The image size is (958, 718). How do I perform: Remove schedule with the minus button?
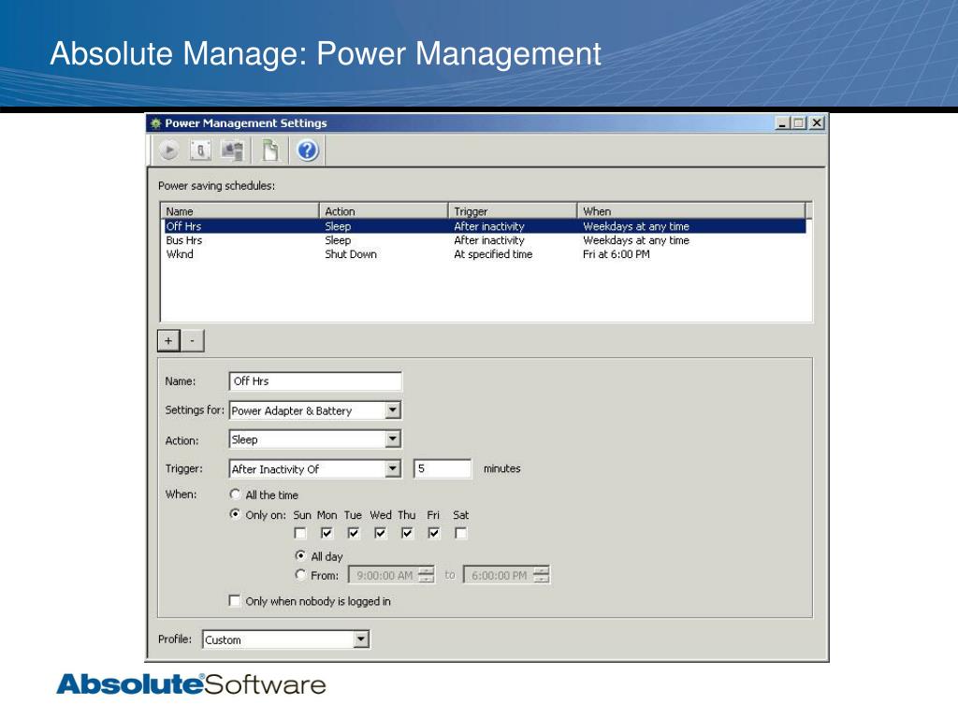193,340
